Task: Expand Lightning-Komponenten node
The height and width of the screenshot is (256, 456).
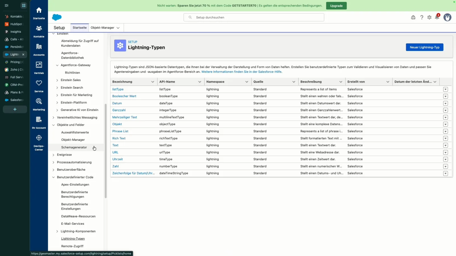Action: click(57, 231)
